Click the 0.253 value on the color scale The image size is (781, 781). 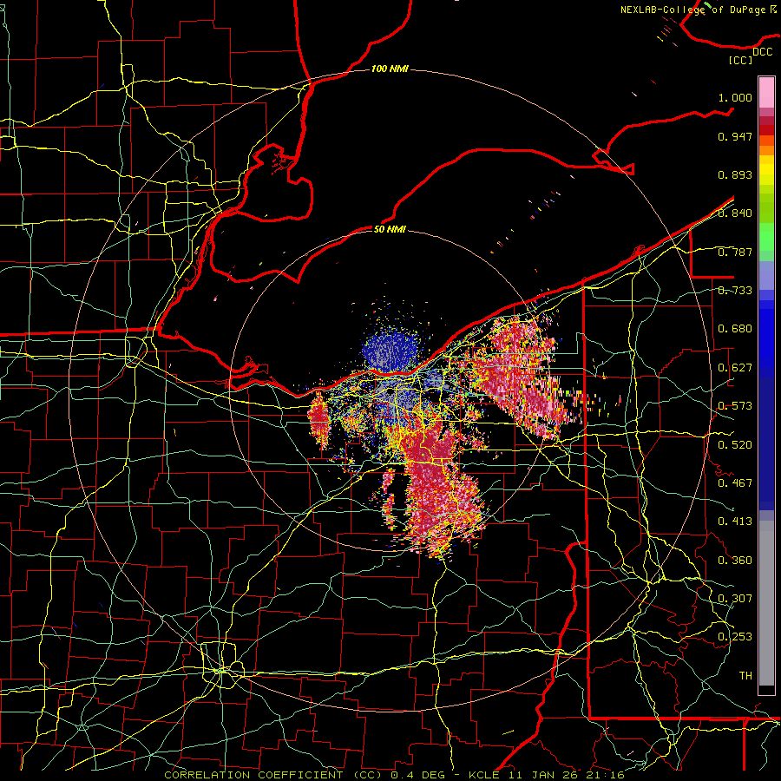point(735,637)
